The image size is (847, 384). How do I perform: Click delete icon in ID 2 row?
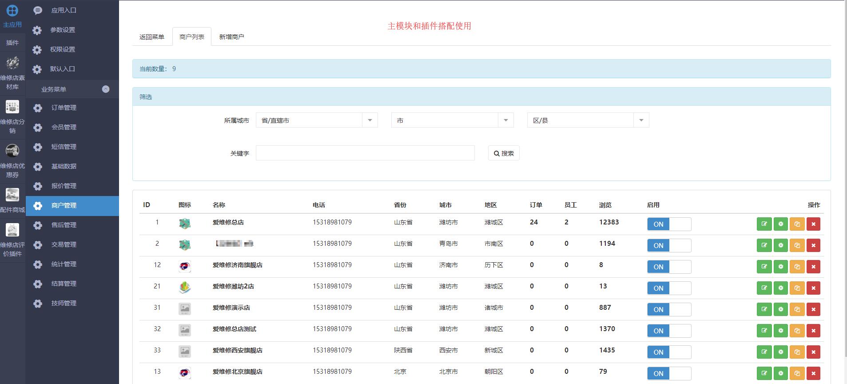[x=813, y=245]
